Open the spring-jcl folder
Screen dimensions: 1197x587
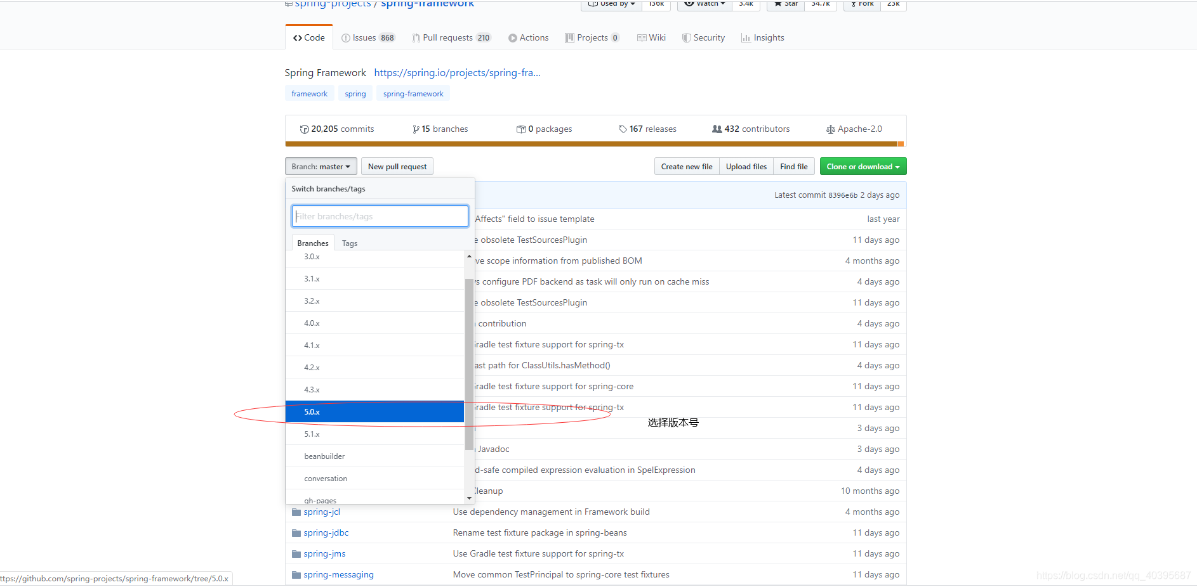coord(322,512)
